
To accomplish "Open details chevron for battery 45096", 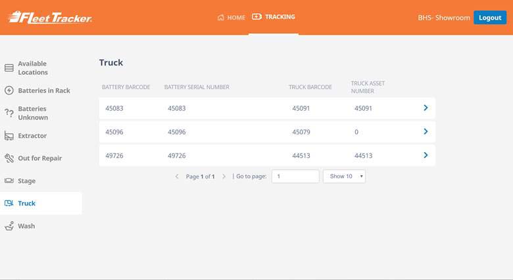I will (426, 132).
